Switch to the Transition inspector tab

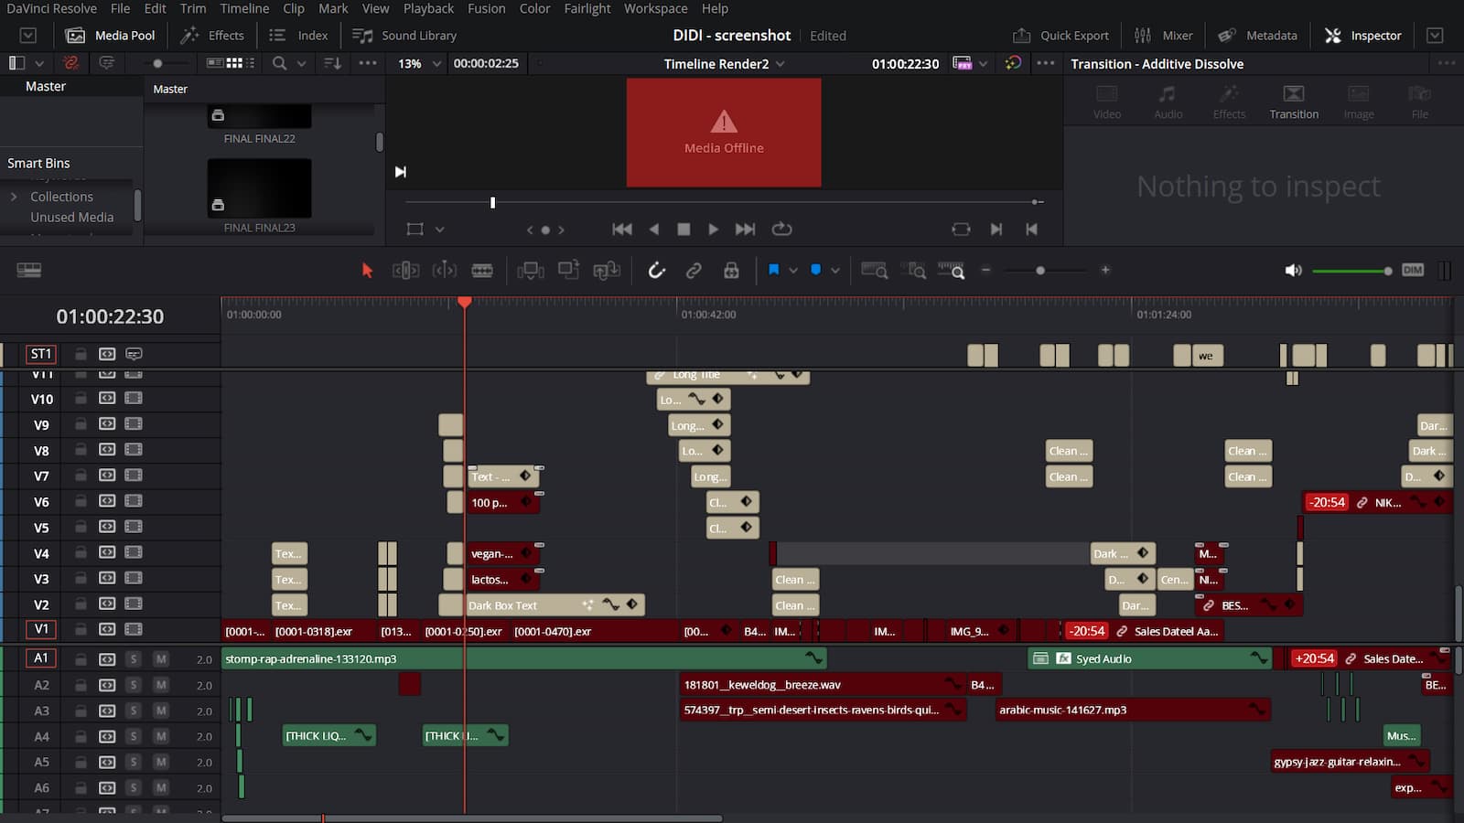click(x=1293, y=102)
